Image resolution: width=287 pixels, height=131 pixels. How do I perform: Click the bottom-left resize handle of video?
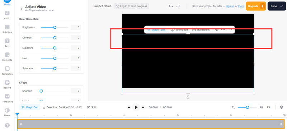[x=122, y=93]
